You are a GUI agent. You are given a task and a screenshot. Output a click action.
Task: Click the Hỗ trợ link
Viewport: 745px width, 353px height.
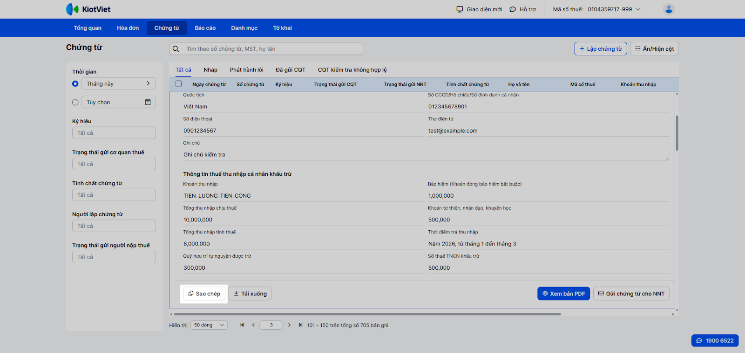(x=522, y=9)
